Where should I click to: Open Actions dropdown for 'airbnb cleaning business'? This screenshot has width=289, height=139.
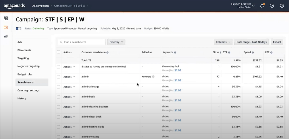(x=69, y=107)
